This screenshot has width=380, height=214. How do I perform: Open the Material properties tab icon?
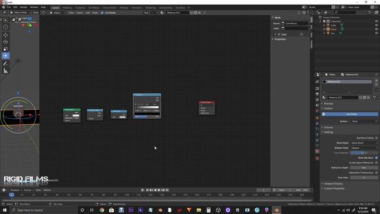point(317,151)
